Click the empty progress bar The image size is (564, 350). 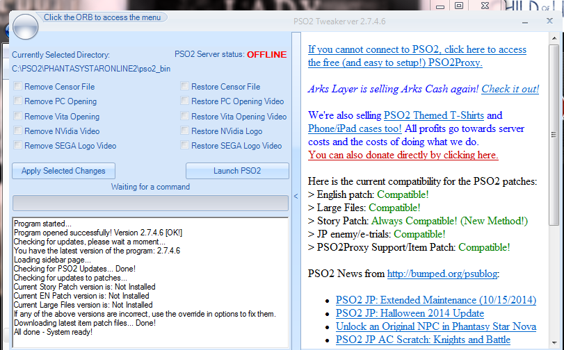pos(150,203)
